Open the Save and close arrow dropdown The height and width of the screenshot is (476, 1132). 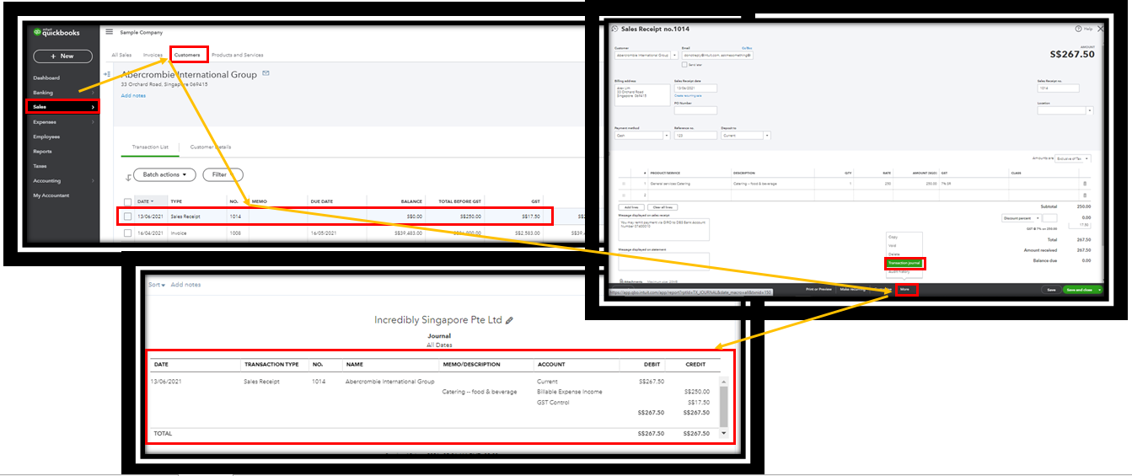pyautogui.click(x=1099, y=289)
